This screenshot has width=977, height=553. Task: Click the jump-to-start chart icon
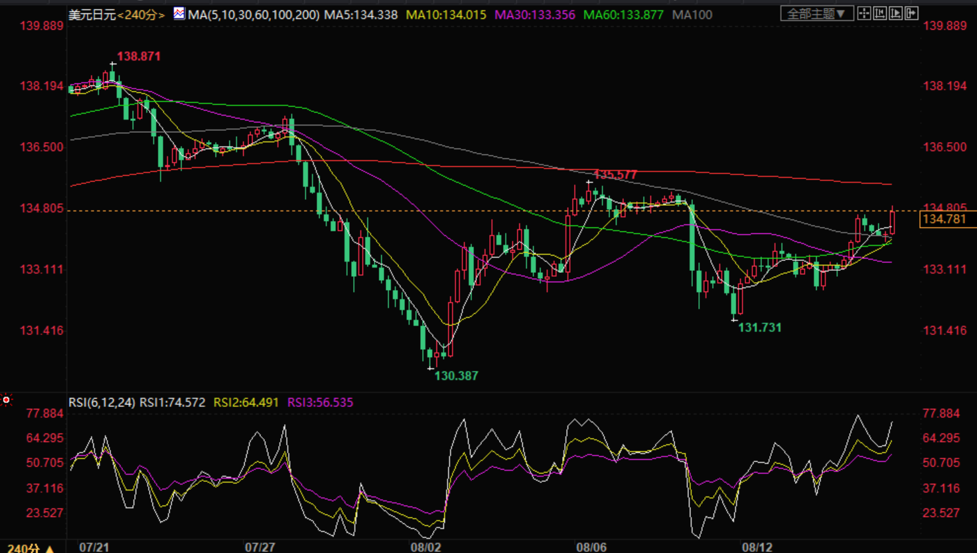pyautogui.click(x=880, y=13)
